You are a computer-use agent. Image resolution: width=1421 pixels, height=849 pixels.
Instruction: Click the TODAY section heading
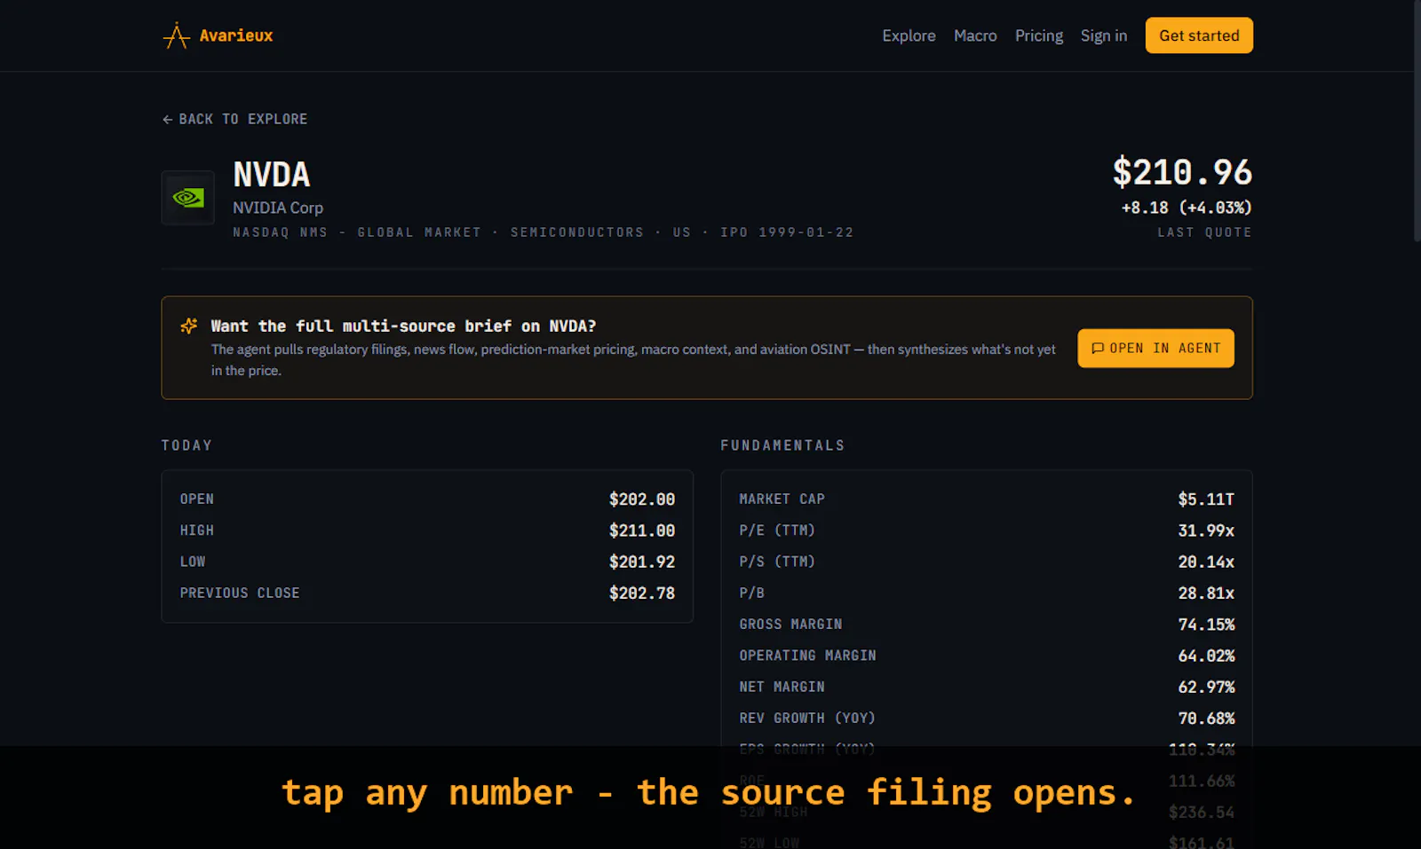[x=187, y=445]
